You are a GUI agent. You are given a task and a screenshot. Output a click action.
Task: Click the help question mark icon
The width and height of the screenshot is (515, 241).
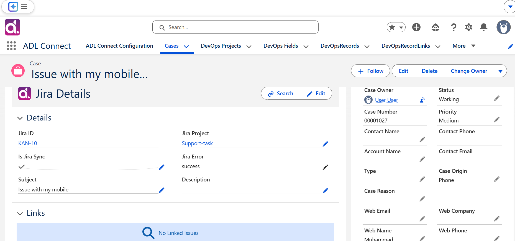click(453, 27)
